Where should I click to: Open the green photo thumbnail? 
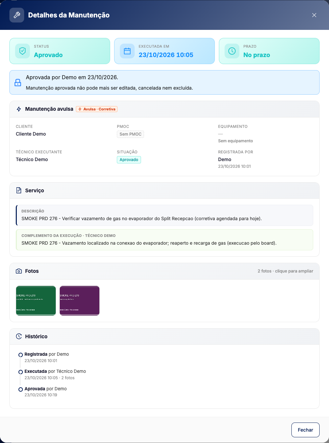[36, 301]
